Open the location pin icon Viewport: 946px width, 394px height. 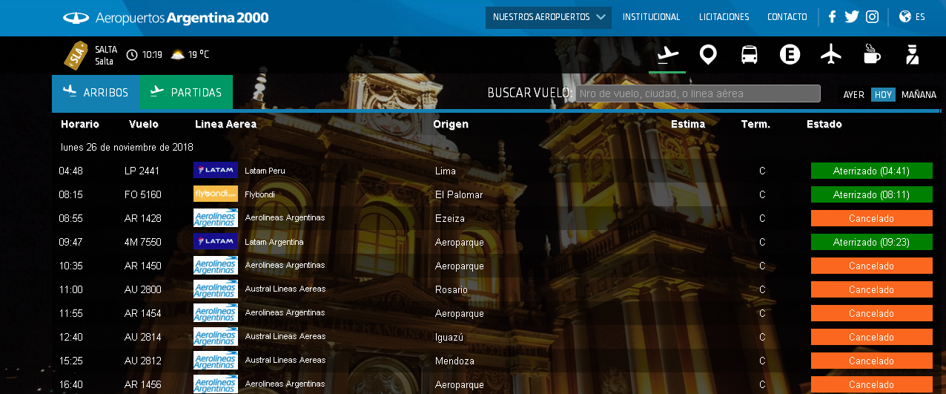click(708, 54)
